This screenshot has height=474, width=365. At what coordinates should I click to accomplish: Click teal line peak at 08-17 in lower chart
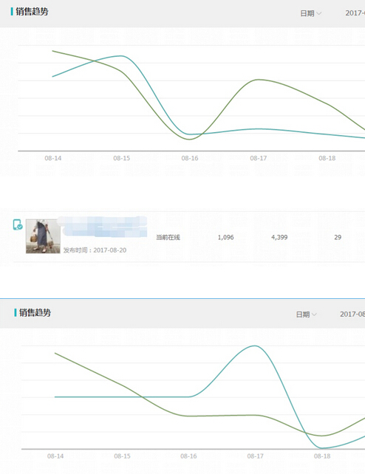[255, 346]
